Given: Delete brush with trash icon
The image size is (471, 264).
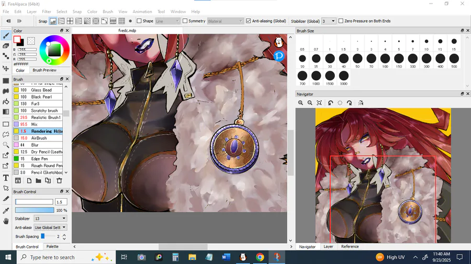Looking at the screenshot, I should click(x=59, y=181).
